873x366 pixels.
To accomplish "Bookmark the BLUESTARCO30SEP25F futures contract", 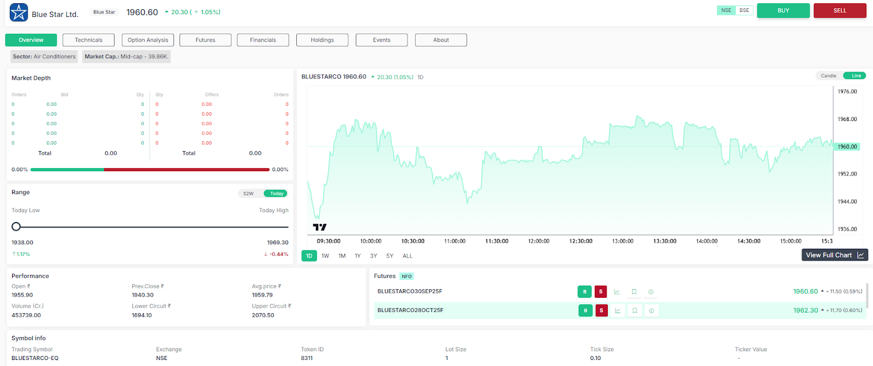I will coord(634,292).
